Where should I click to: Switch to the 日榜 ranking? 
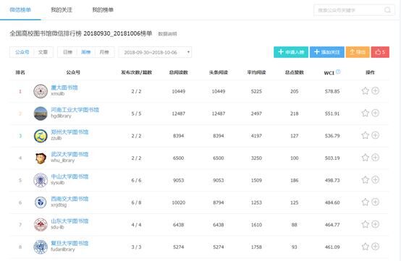pos(68,52)
